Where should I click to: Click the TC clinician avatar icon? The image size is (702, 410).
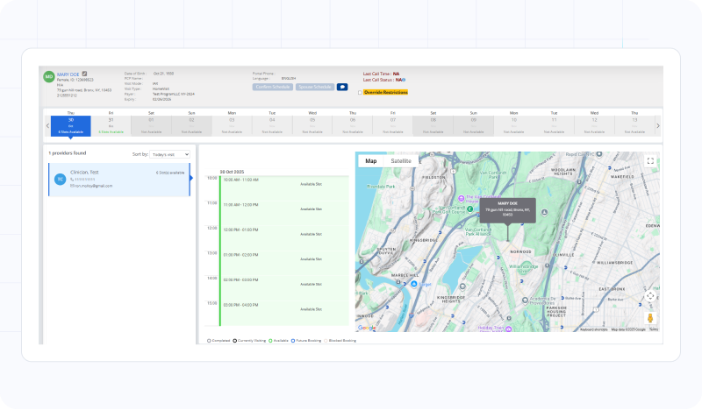61,179
